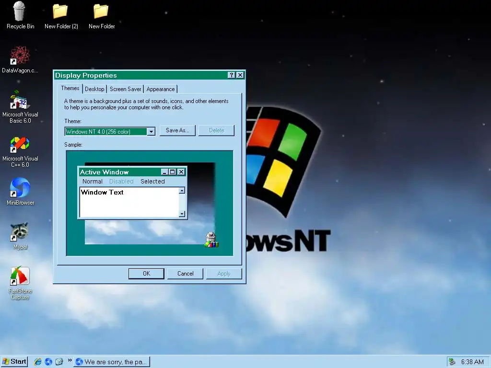Click Normal in sample Active Window
Screen dimensions: 491x368
click(x=93, y=182)
